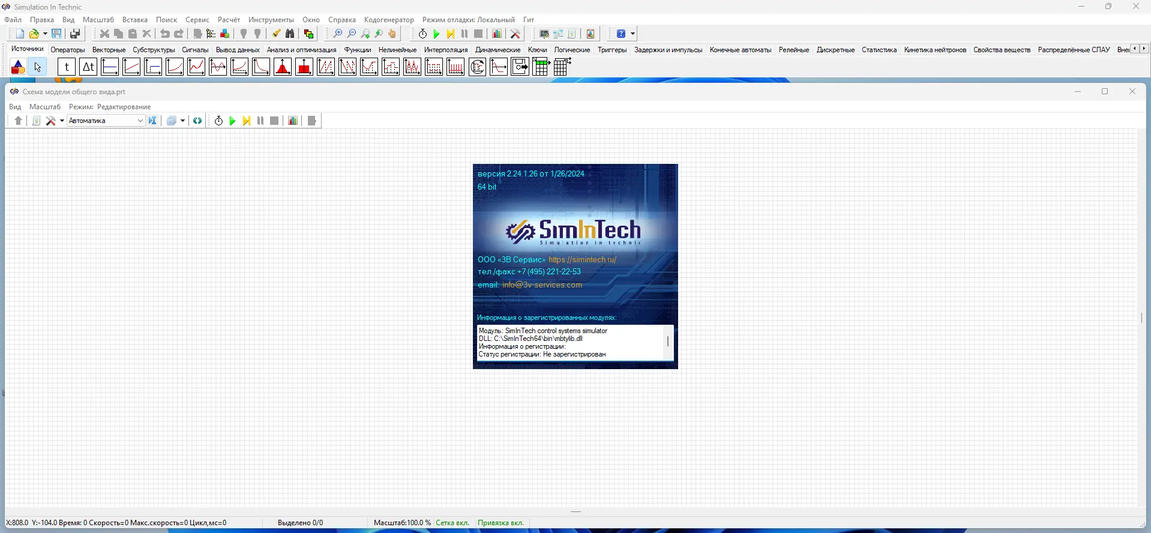
Task: Click the 'Масштаб:100.0 %' status bar entry
Action: (402, 523)
